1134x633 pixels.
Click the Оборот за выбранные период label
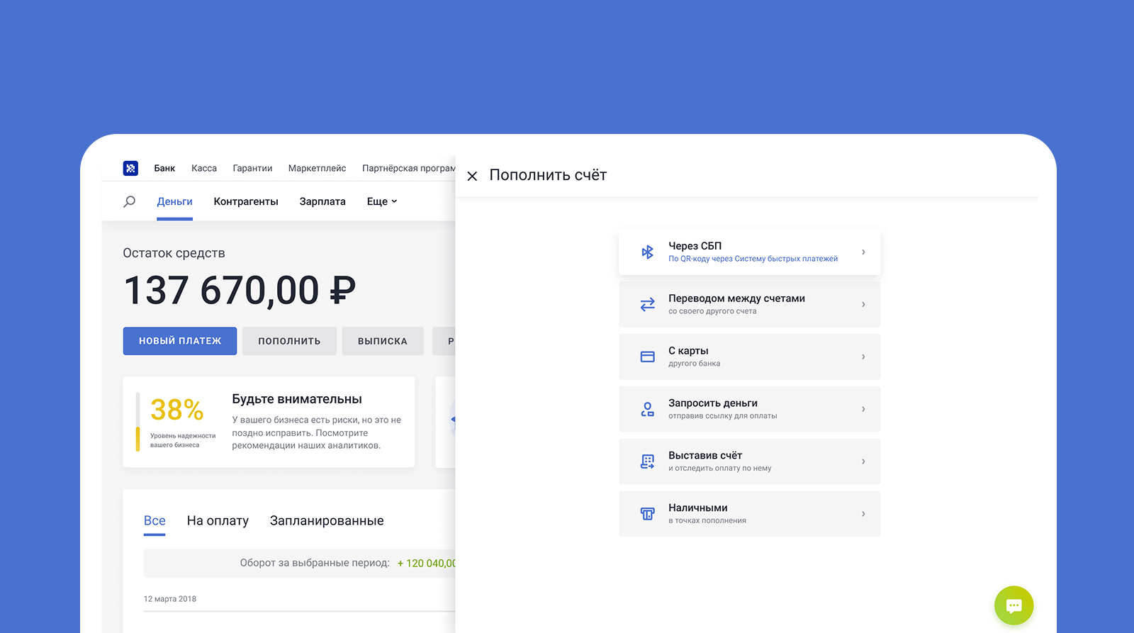pos(315,563)
